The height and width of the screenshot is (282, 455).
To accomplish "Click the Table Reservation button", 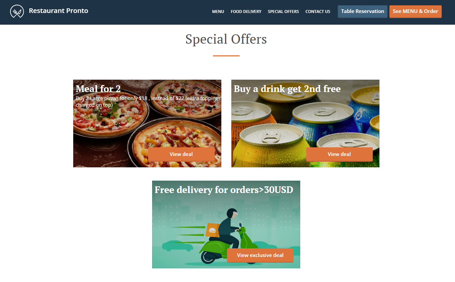I will pos(362,11).
